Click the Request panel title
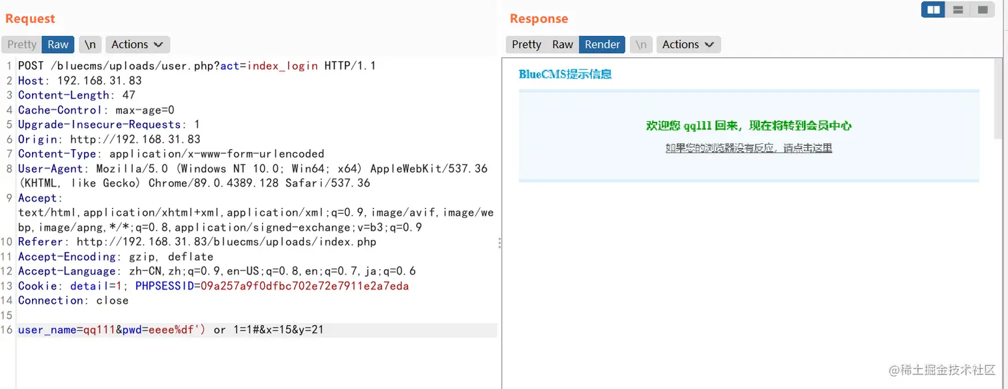Image resolution: width=1008 pixels, height=389 pixels. 30,19
